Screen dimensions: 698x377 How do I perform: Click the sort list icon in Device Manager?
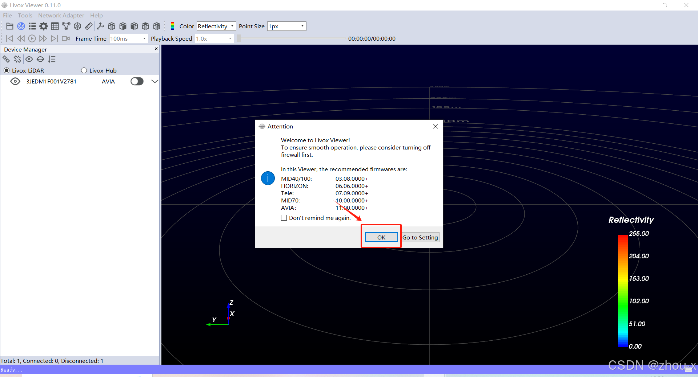pos(52,59)
